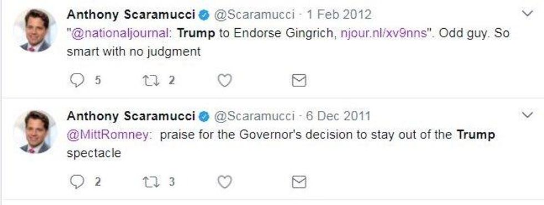This screenshot has height=205, width=544.
Task: Open the 6 Dec 2011 timestamp
Action: pos(338,116)
